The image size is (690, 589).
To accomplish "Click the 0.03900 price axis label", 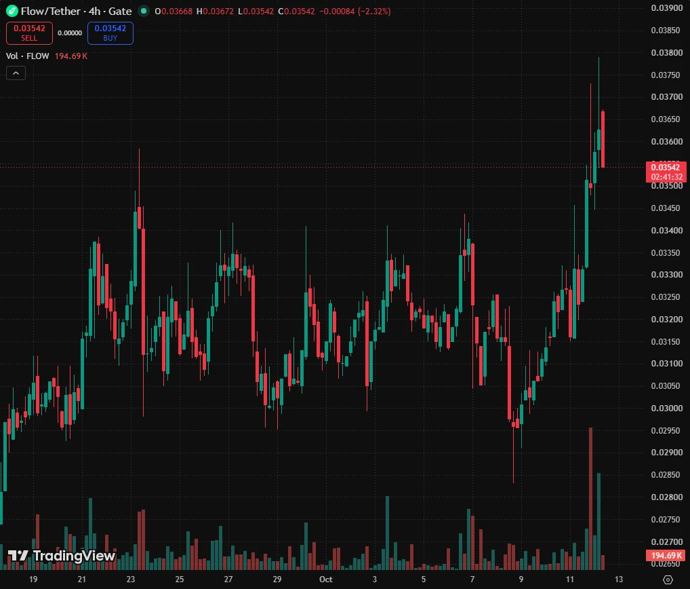I will (x=667, y=8).
